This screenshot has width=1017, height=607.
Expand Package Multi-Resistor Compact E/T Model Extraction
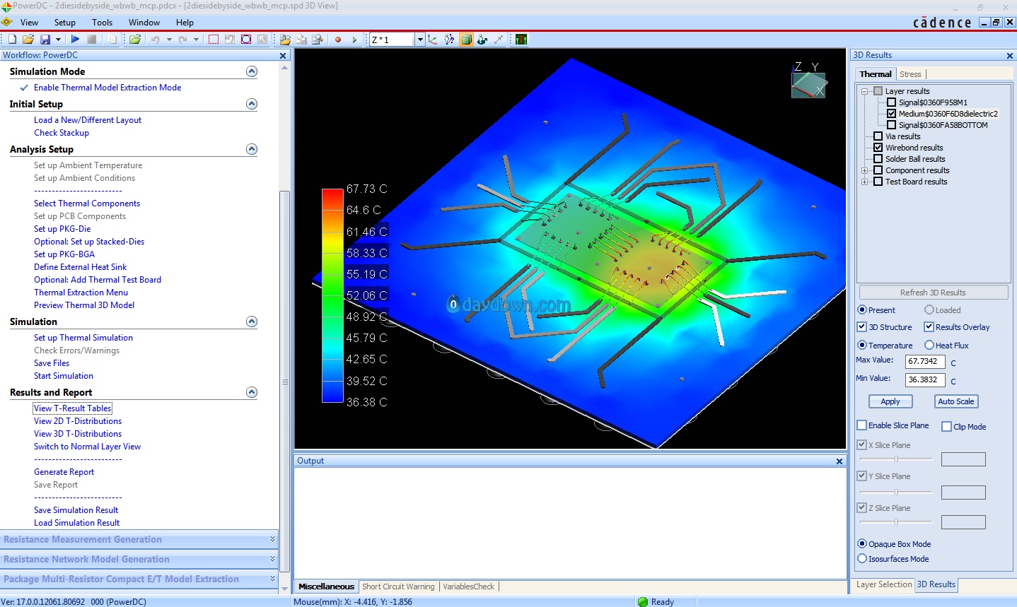272,579
